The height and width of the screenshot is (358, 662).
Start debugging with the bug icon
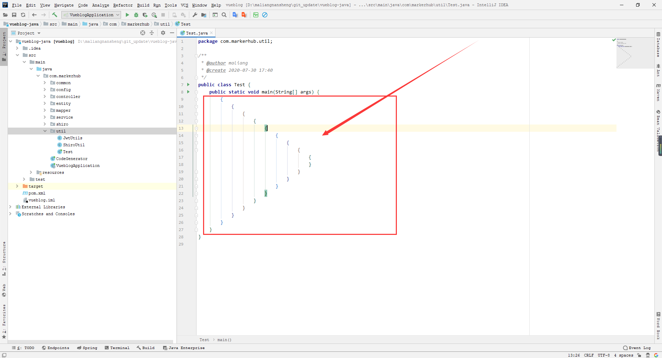click(136, 15)
